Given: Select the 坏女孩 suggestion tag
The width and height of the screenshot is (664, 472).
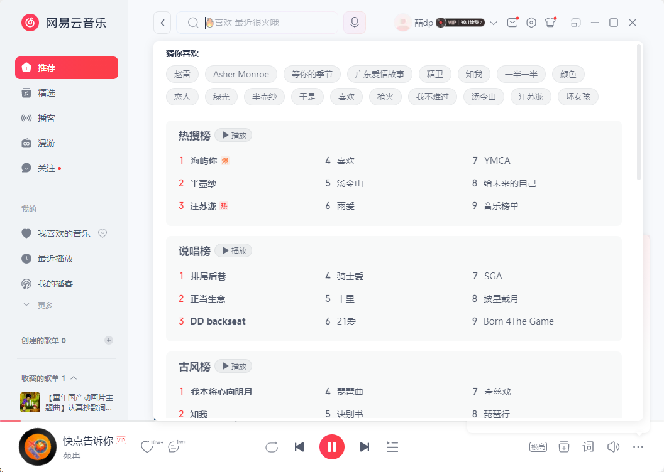Looking at the screenshot, I should pos(578,97).
